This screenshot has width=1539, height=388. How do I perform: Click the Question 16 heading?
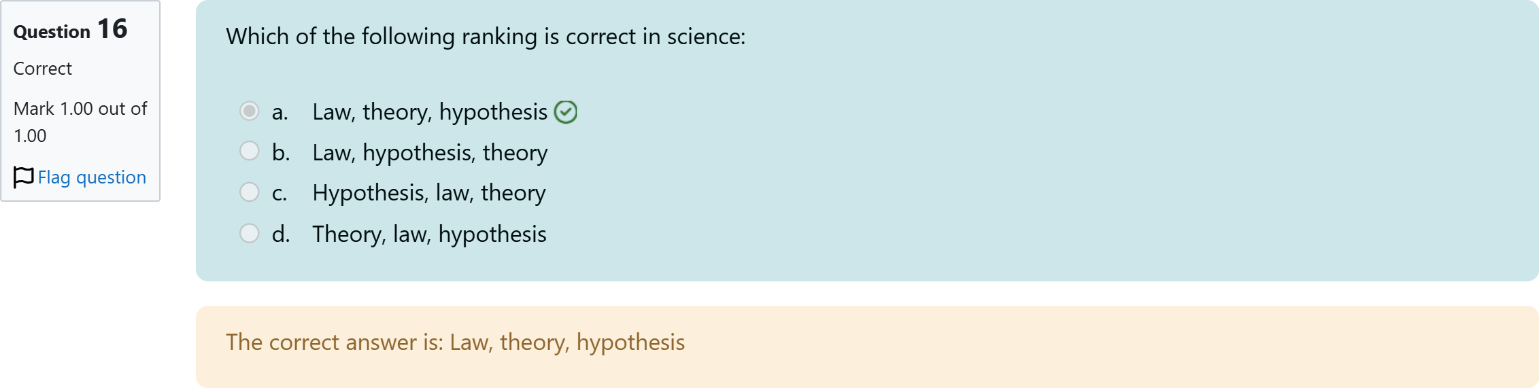[71, 30]
